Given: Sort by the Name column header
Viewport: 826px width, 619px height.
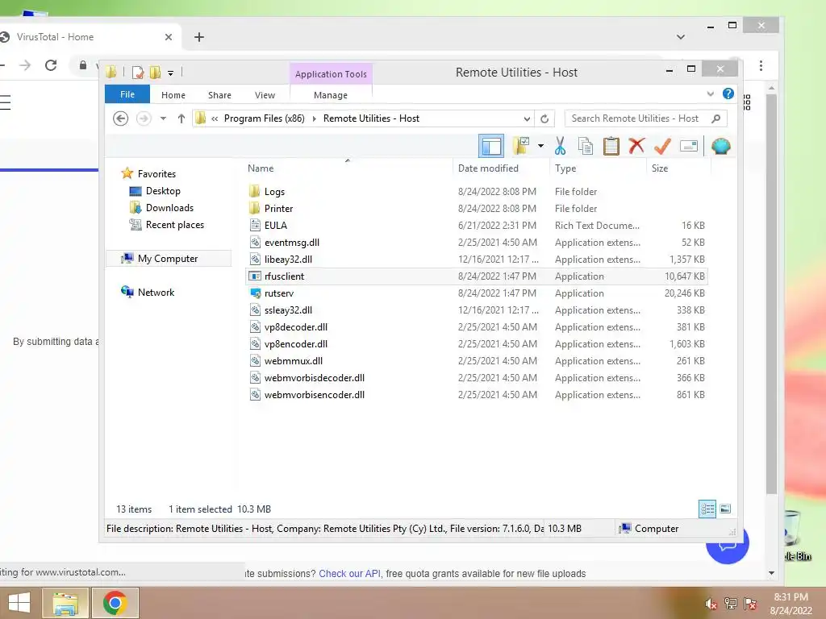Looking at the screenshot, I should click(x=348, y=168).
